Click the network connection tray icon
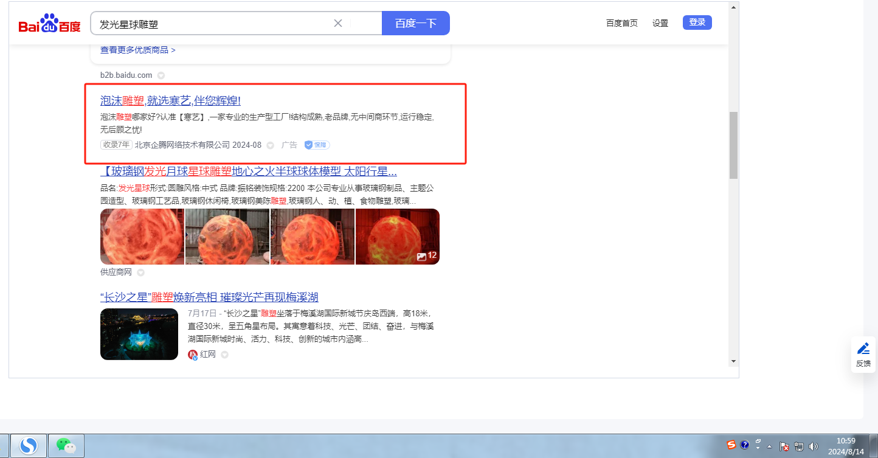Screen dimensions: 878x458 click(x=799, y=446)
